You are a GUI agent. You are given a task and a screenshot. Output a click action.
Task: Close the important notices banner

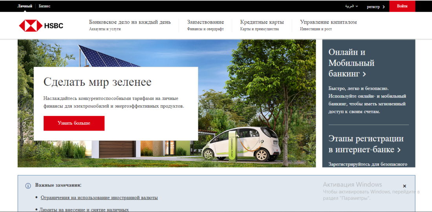tap(405, 186)
